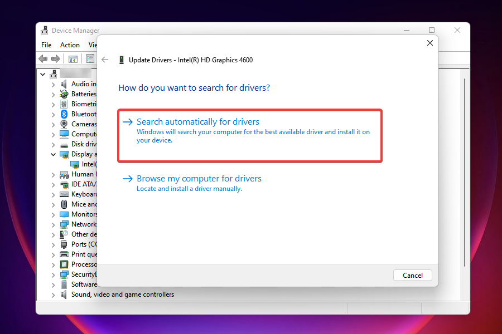Select the Intel graphics adapter icon
Viewport: 502px width, 334px height.
coord(75,165)
